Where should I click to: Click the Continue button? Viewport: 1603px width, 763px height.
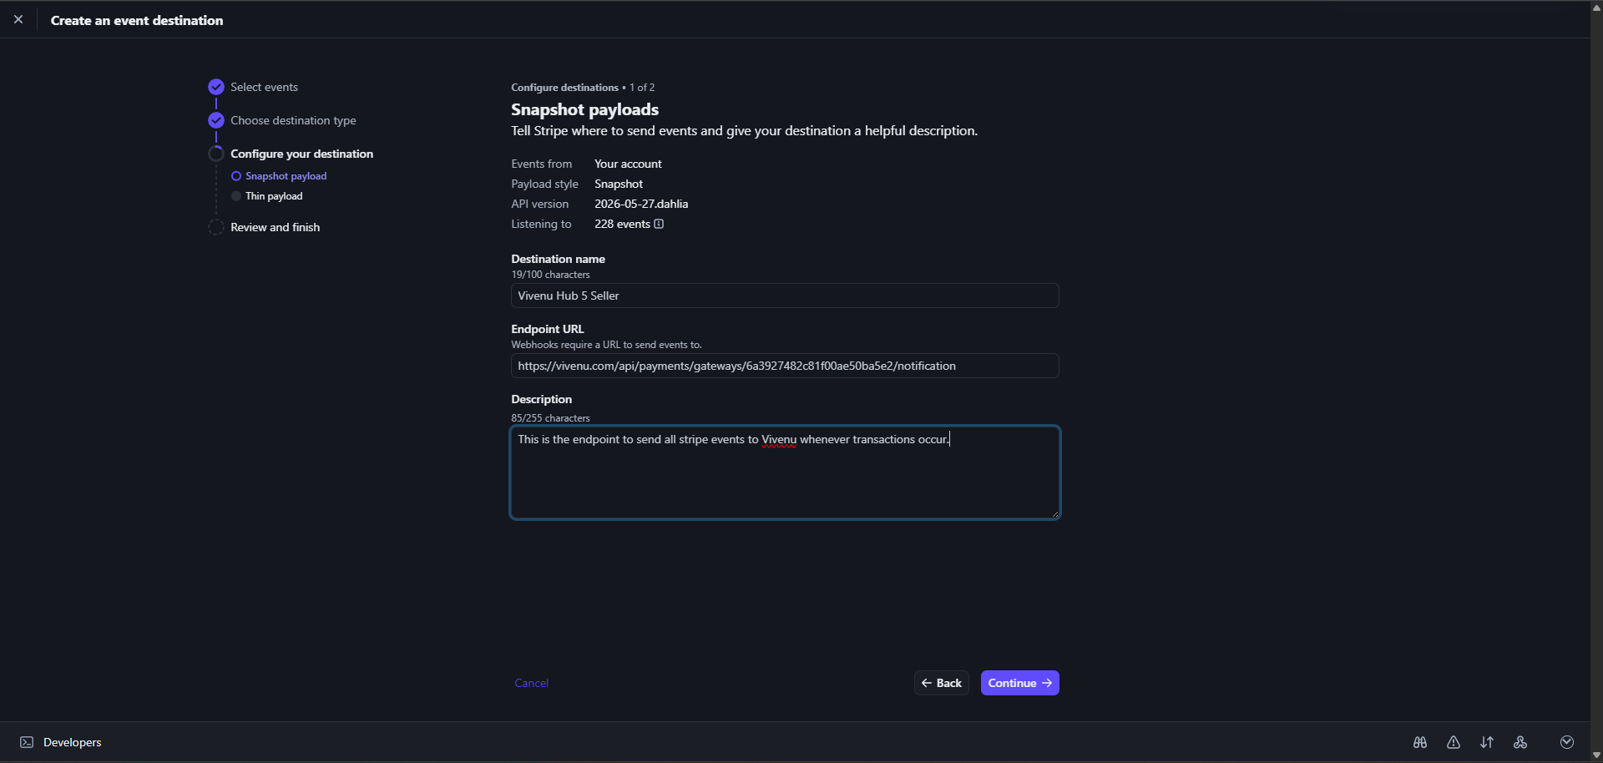click(x=1019, y=683)
